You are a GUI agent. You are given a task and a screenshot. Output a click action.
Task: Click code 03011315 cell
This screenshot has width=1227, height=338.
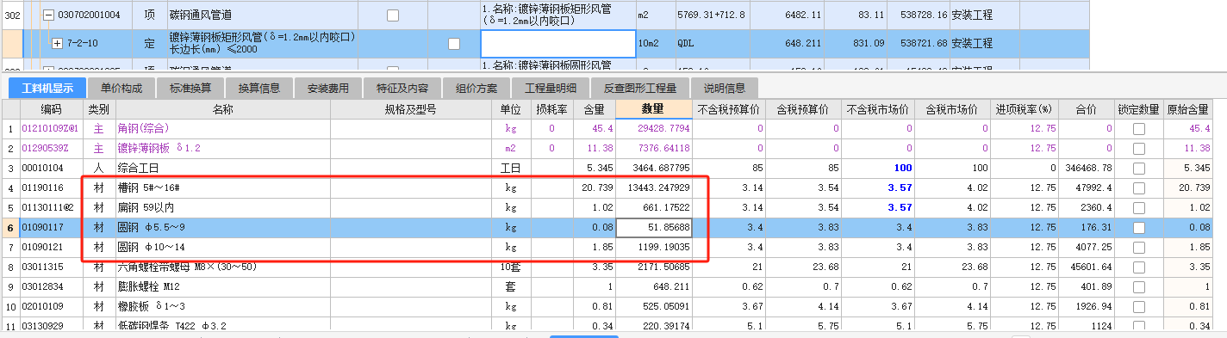[51, 267]
